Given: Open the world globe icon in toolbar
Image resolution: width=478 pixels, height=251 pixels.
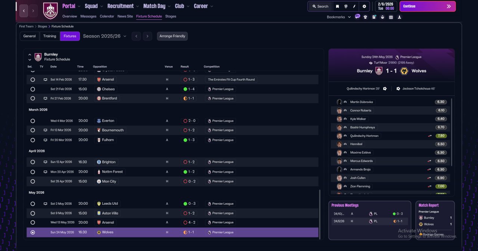Looking at the screenshot, I should (346, 6).
